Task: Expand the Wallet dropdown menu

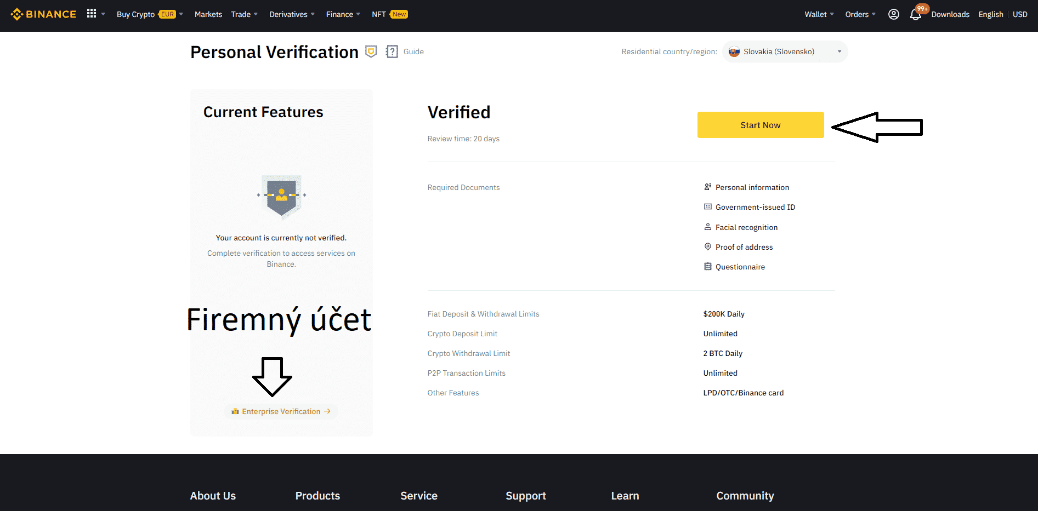Action: (819, 14)
